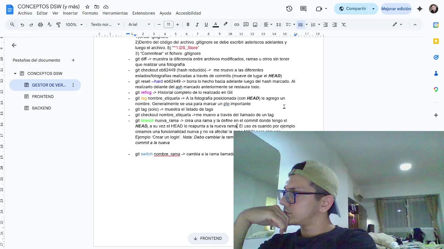The image size is (444, 249).
Task: Open the Extensiones menu
Action: (x=144, y=13)
